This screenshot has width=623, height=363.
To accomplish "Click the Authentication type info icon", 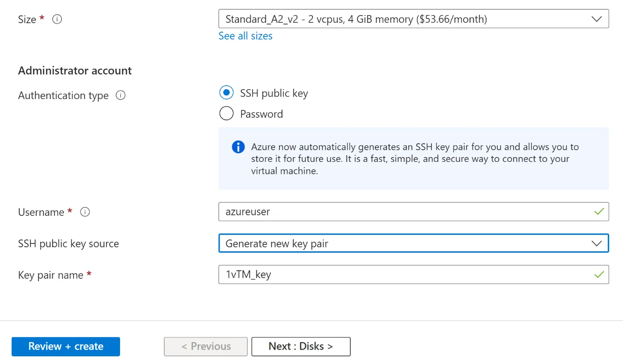I will 120,95.
